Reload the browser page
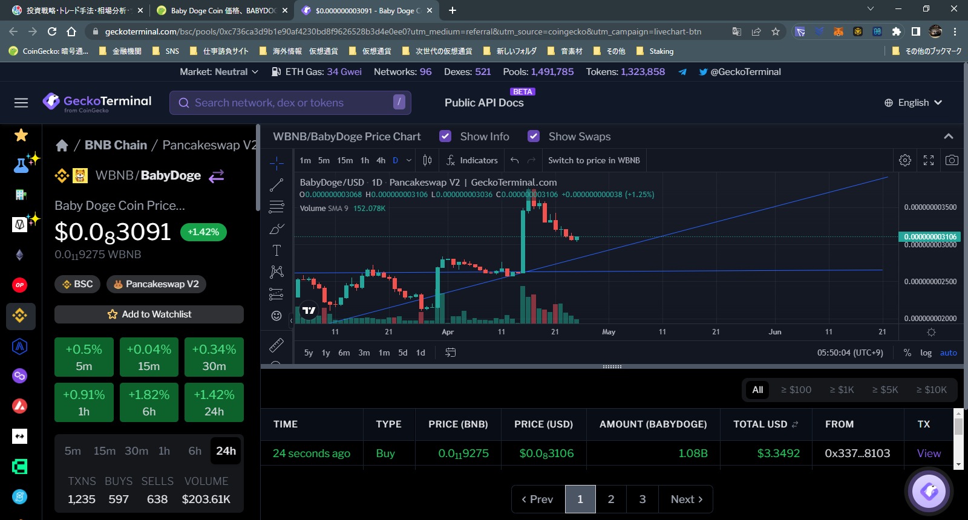This screenshot has height=520, width=968. pos(52,31)
